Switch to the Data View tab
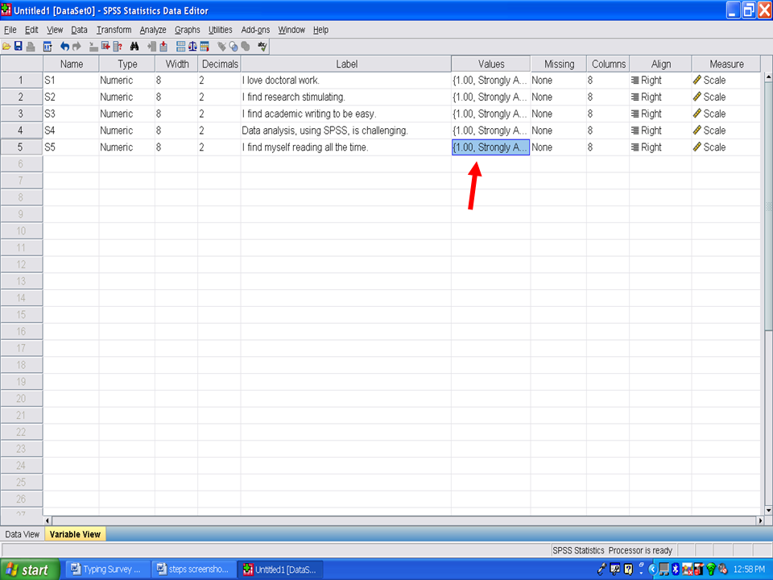Viewport: 773px width, 580px height. tap(22, 534)
